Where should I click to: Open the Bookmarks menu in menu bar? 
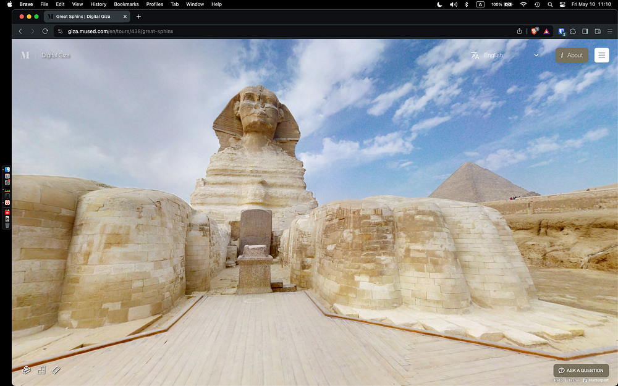[126, 4]
